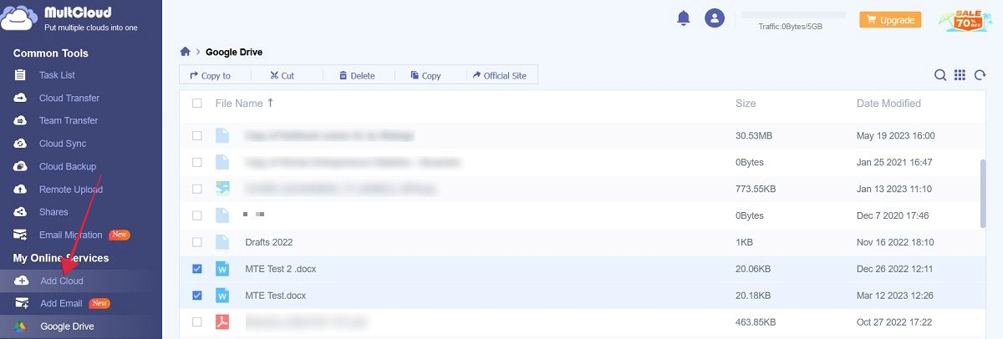1003x339 pixels.
Task: Select Google Drive in My Online Services
Action: point(67,326)
